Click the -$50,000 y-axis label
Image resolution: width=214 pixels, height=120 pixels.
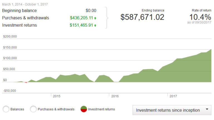point(10,91)
